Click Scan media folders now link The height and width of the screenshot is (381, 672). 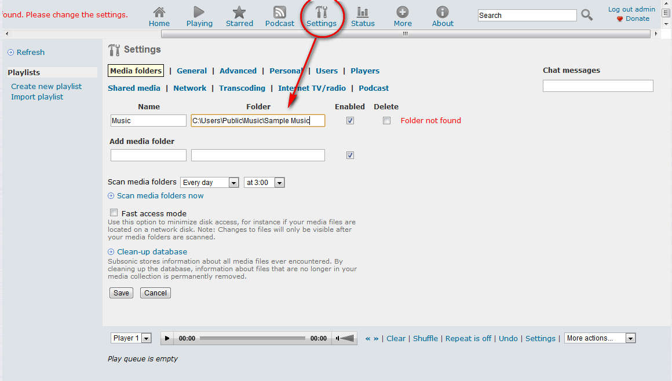[x=160, y=196]
